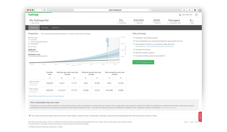Open the browser share icon
Image resolution: width=227 pixels, height=132 pixels.
click(x=184, y=10)
